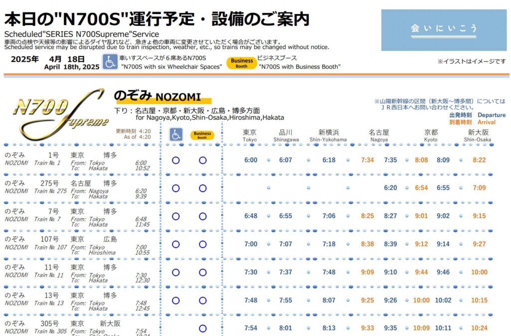Click Business Booth circle for Train No. 7
Screen dimensions: 511x336
pyautogui.click(x=203, y=216)
